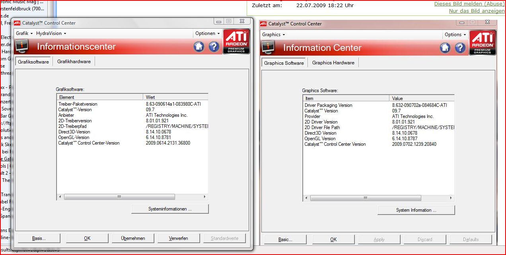506x255 pixels.
Task: Click the Basis... button
Action: coord(39,238)
